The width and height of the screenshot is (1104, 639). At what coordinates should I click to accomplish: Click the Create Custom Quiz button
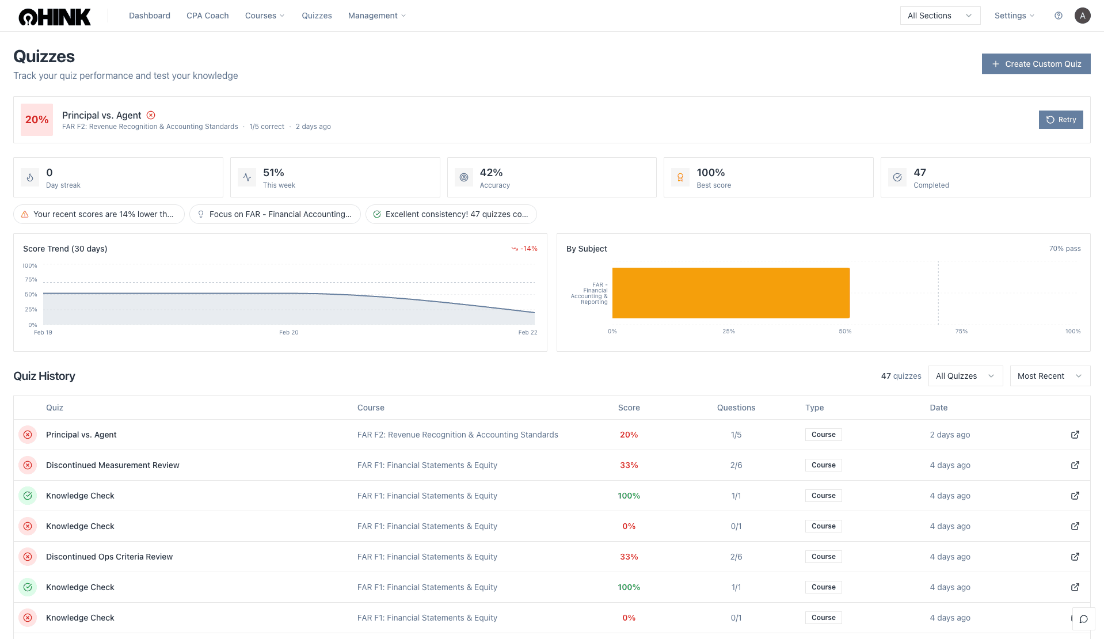(1036, 64)
